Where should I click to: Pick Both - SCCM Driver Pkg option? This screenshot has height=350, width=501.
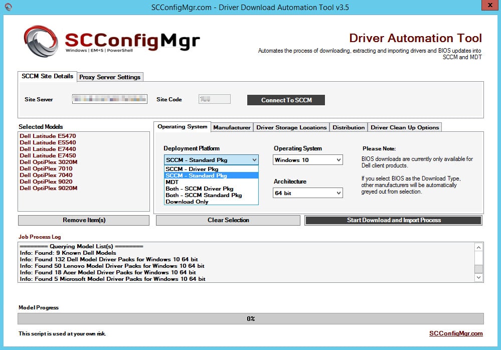212,189
